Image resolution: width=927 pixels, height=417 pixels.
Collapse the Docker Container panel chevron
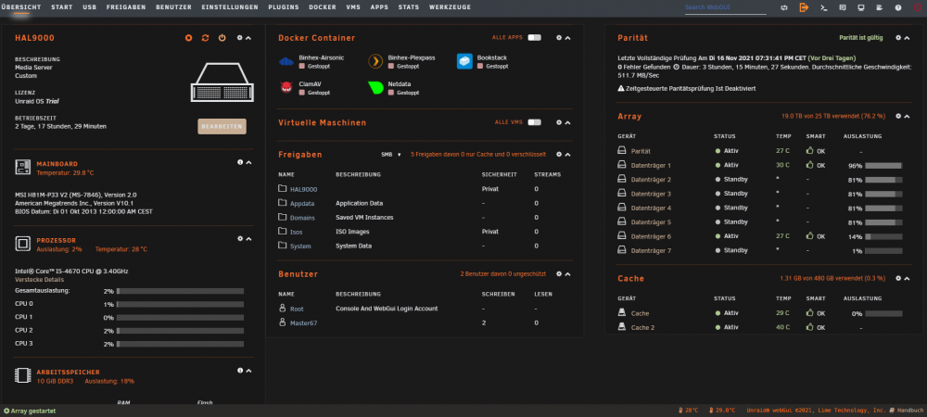point(567,38)
